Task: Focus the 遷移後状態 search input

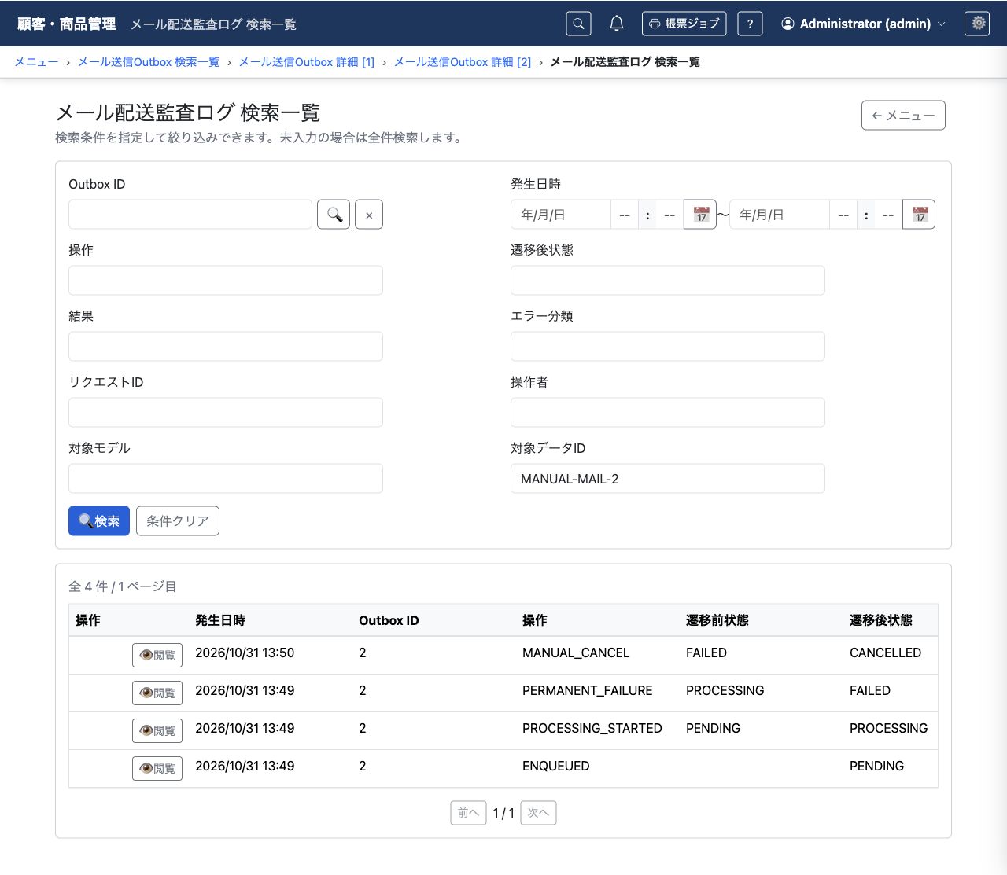Action: tap(668, 281)
